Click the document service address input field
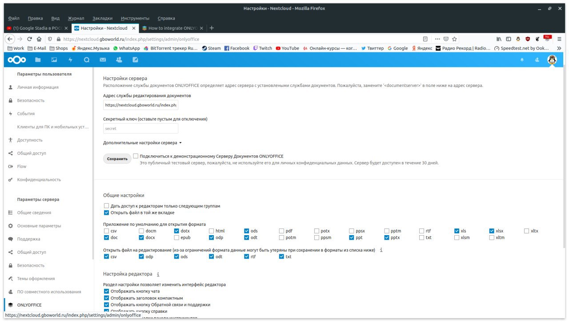The height and width of the screenshot is (323, 569). [x=140, y=105]
